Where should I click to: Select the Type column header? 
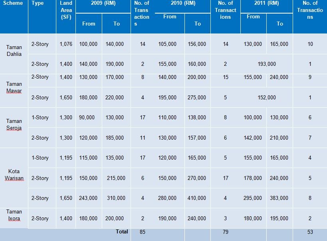tap(38, 3)
